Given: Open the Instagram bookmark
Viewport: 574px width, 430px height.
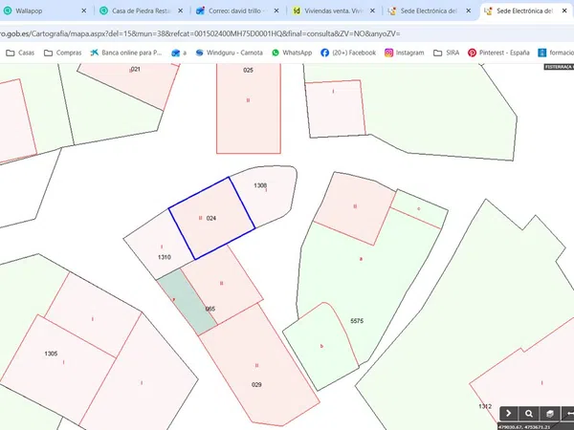Looking at the screenshot, I should [x=404, y=53].
